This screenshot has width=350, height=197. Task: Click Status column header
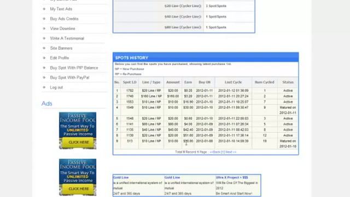click(288, 82)
